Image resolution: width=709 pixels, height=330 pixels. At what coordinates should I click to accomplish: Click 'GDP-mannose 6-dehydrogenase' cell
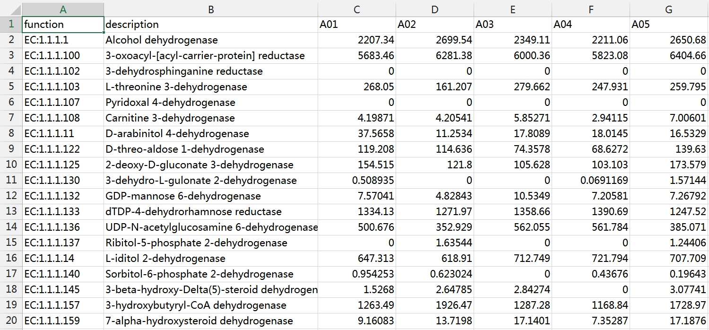tap(211, 196)
